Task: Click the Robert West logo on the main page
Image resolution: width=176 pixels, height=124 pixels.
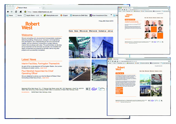Action: click(31, 26)
